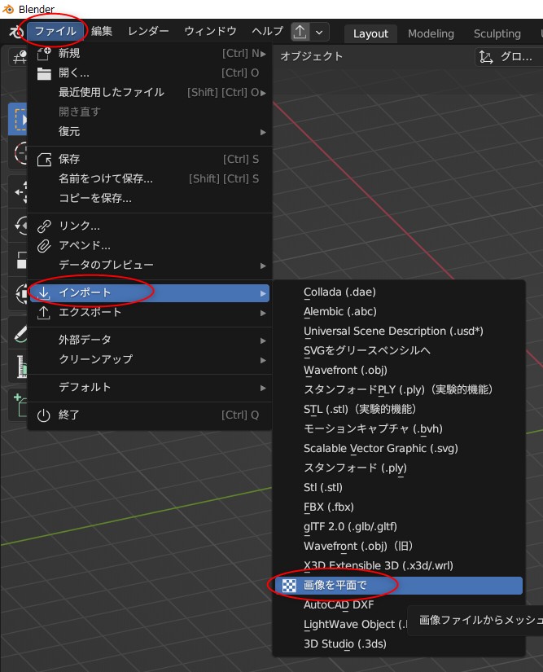
Task: Click the Blender logo icon in menu bar
Action: point(16,32)
